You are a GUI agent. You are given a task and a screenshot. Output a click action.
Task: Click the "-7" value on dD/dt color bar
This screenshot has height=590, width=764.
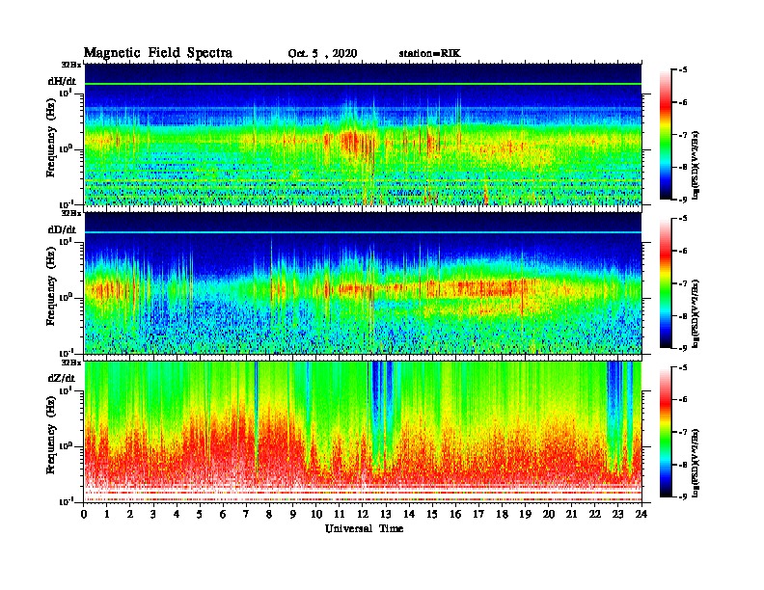(x=682, y=283)
